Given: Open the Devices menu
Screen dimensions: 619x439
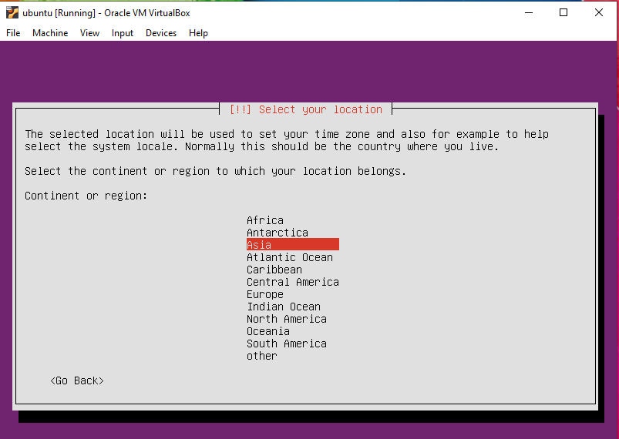Looking at the screenshot, I should 161,33.
